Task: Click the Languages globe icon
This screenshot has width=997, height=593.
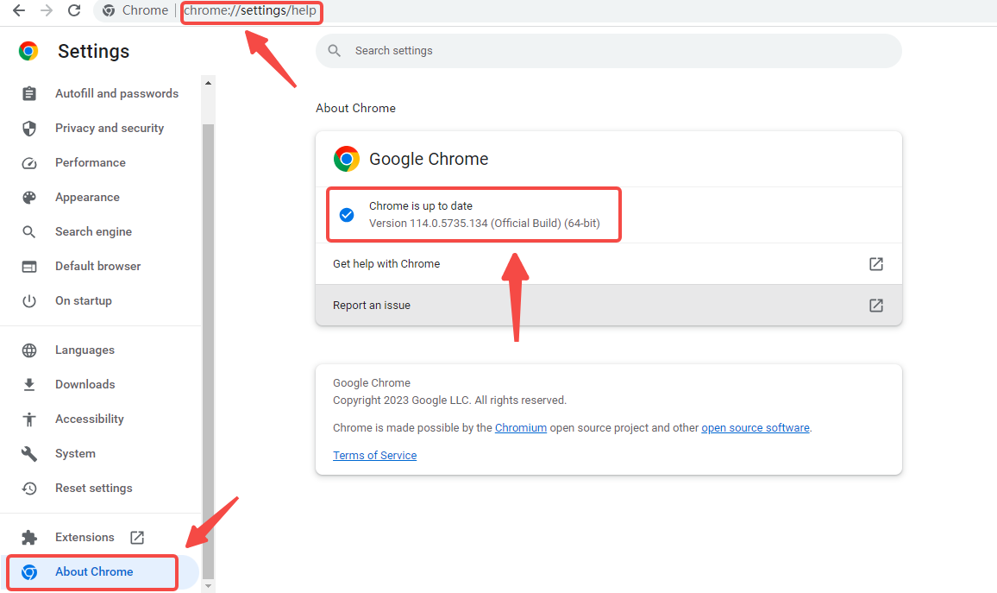Action: [29, 350]
